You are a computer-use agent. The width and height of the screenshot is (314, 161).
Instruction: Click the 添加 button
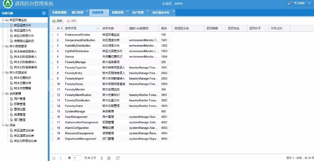point(58,21)
